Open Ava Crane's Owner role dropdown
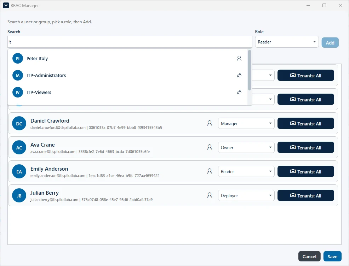The height and width of the screenshot is (266, 349). click(x=246, y=147)
